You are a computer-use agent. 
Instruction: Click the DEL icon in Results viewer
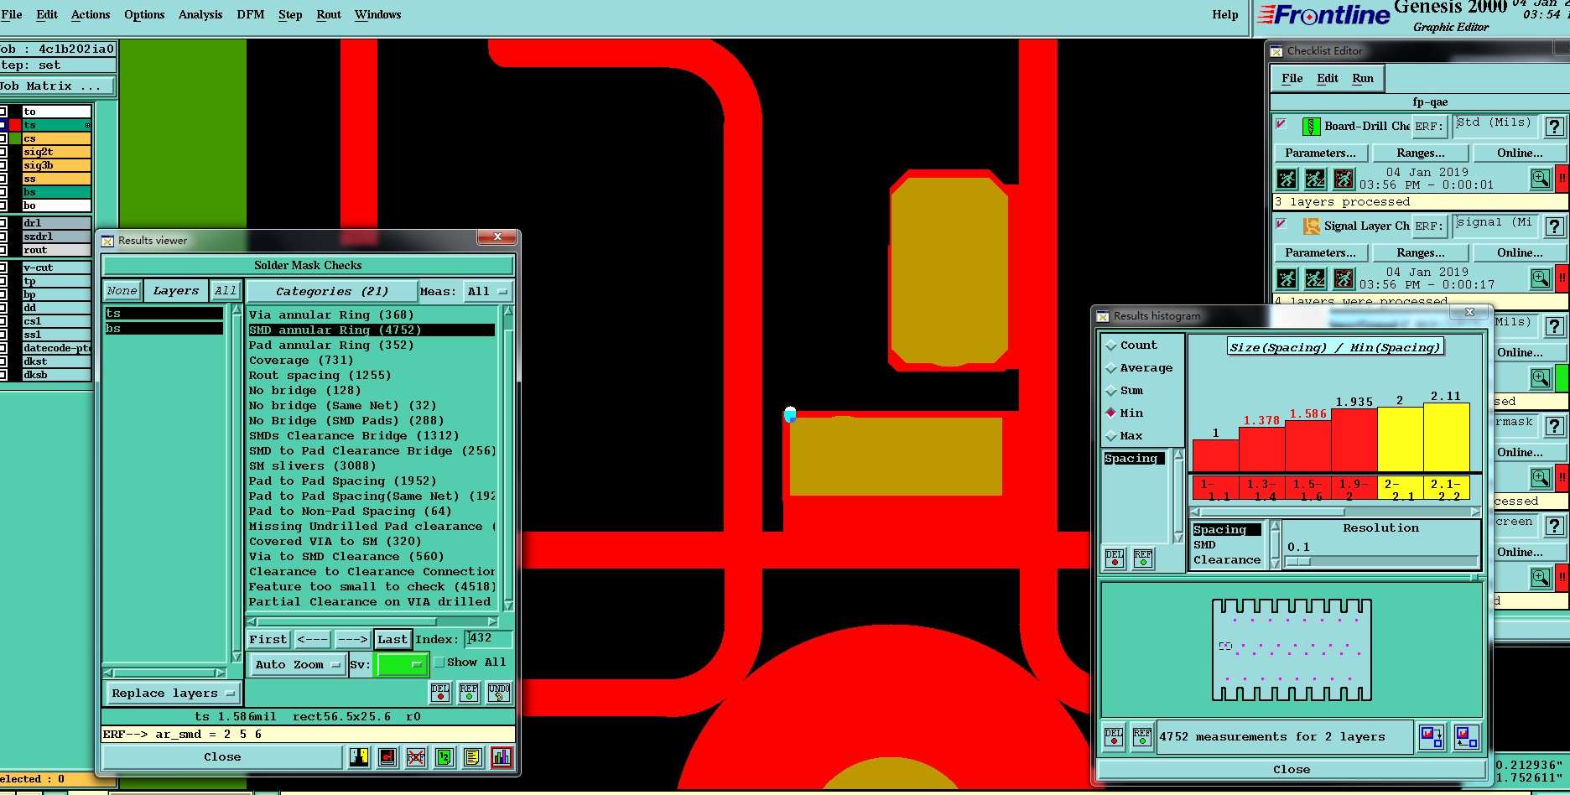coord(440,693)
